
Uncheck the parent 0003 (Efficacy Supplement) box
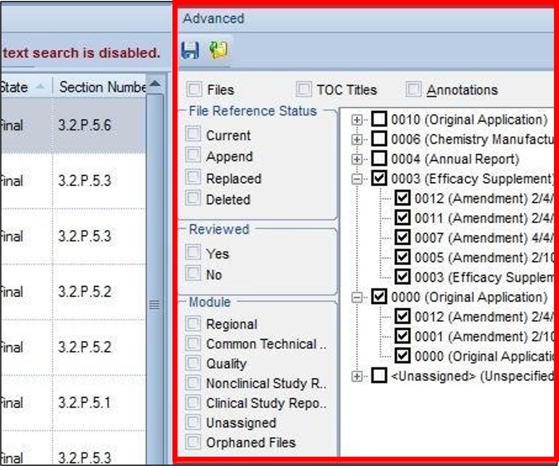pos(379,178)
